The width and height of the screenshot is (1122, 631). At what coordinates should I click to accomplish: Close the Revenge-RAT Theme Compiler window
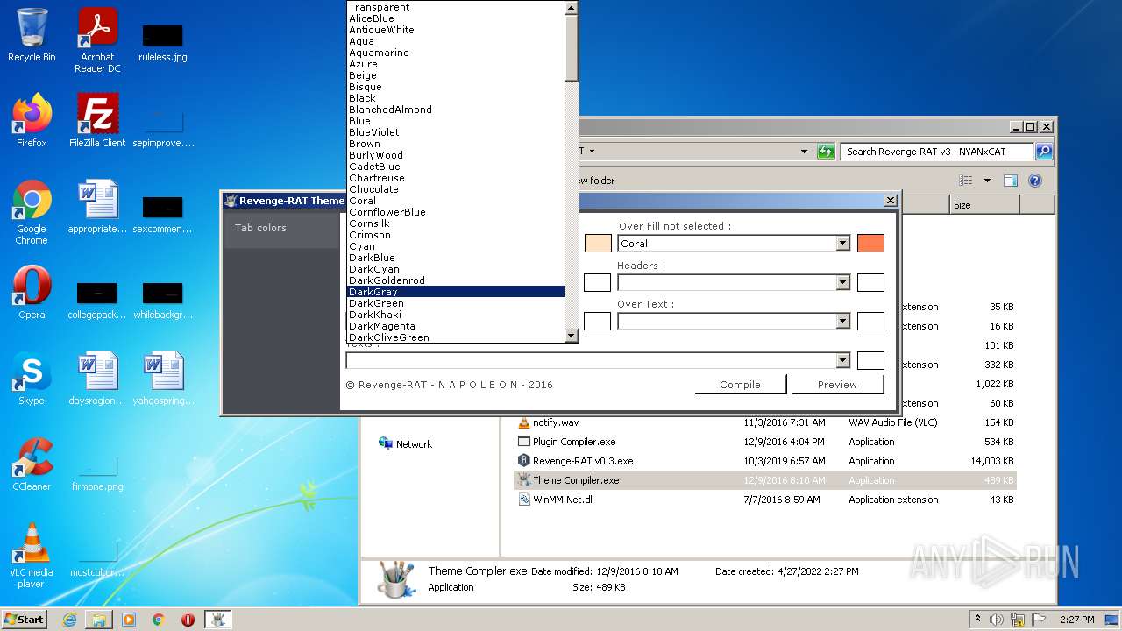point(890,201)
